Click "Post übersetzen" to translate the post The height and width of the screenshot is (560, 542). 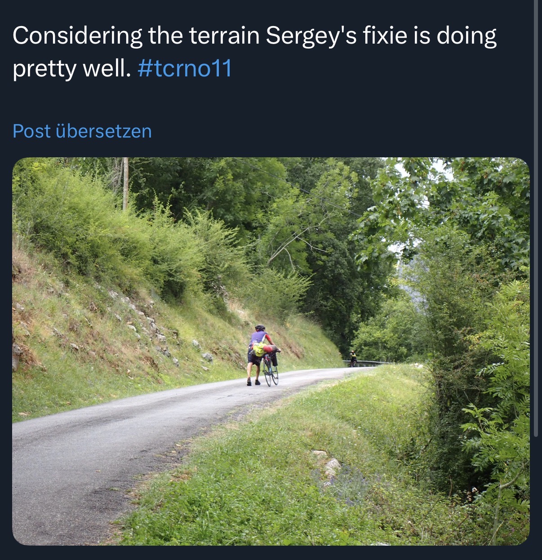click(82, 131)
